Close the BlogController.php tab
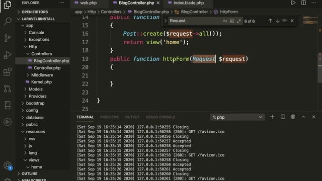This screenshot has height=181, width=322. pos(158,3)
